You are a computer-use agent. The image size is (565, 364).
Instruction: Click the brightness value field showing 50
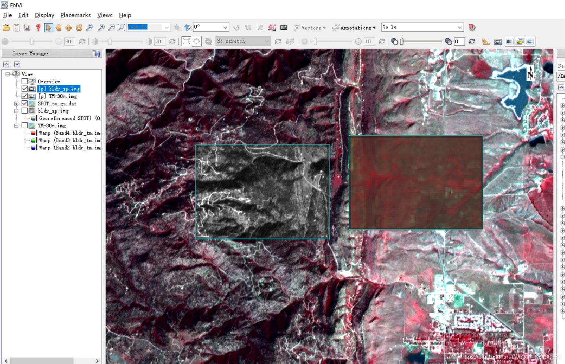(69, 42)
